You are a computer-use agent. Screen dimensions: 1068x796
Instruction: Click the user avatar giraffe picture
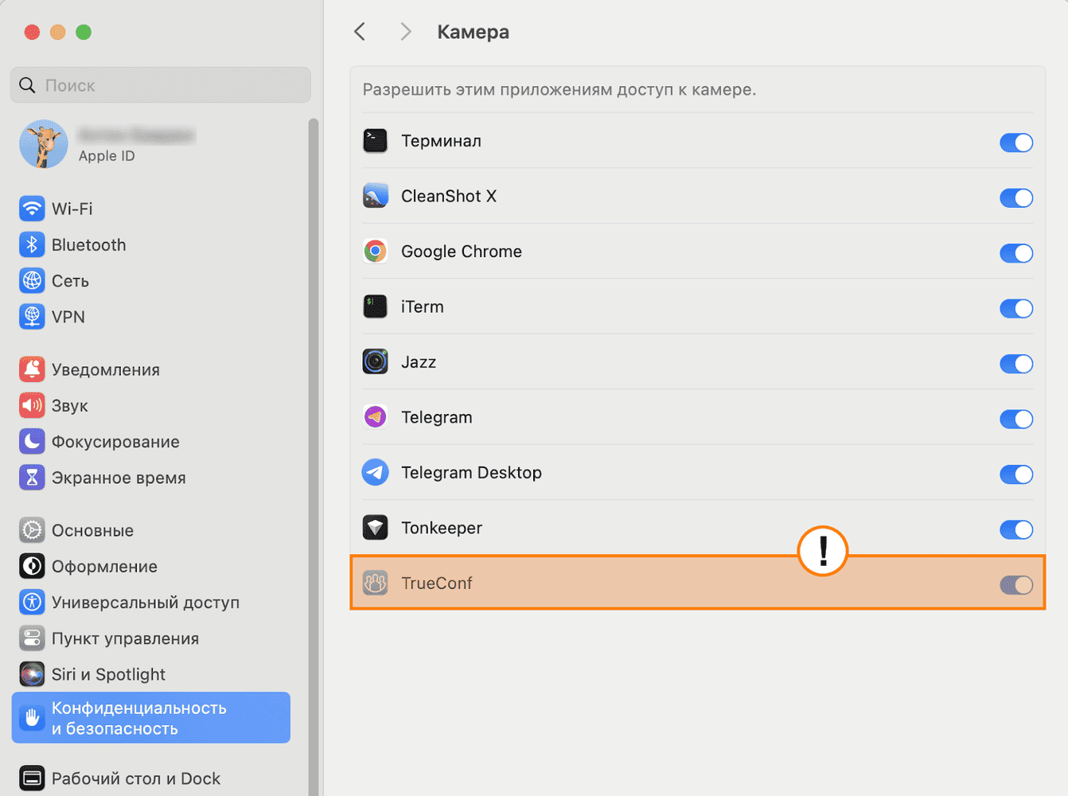click(44, 144)
